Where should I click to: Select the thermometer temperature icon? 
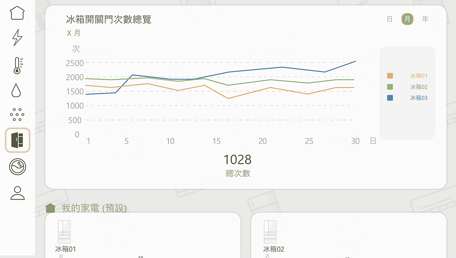(17, 65)
